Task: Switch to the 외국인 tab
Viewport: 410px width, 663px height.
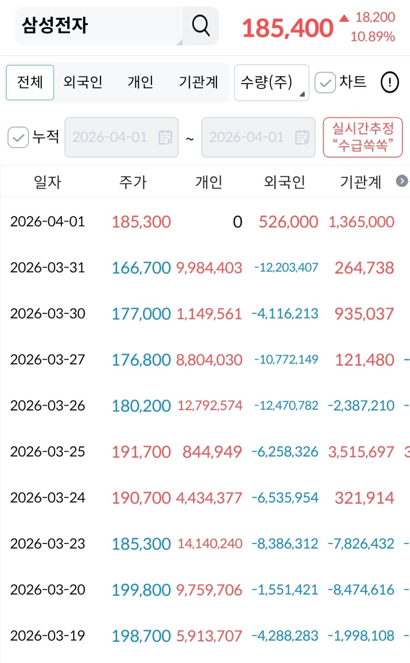Action: click(x=83, y=83)
